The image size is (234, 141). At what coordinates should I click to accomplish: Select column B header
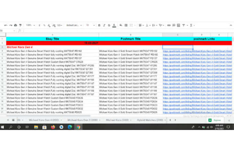pyautogui.click(x=130, y=35)
